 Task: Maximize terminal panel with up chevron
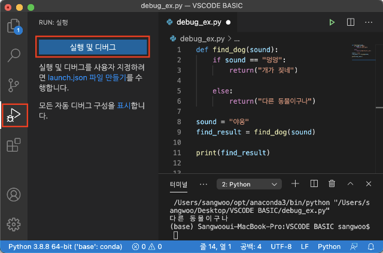point(350,184)
